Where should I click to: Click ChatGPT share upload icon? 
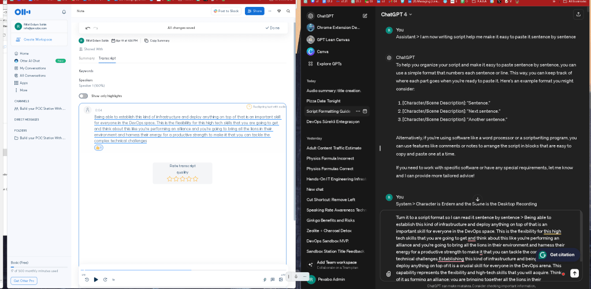click(578, 14)
